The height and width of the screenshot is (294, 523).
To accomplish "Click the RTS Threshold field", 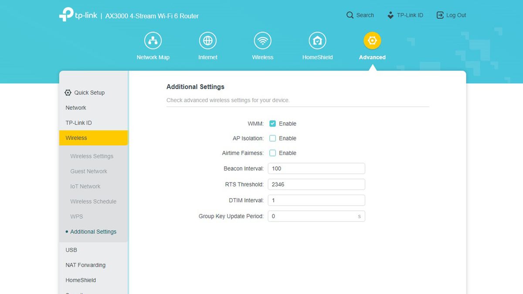I will (x=316, y=184).
